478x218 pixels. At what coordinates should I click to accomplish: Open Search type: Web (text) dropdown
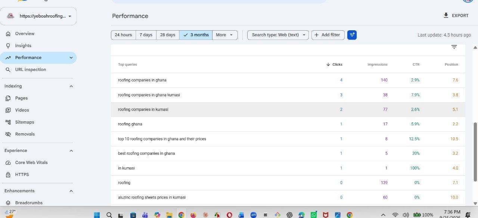(x=278, y=35)
